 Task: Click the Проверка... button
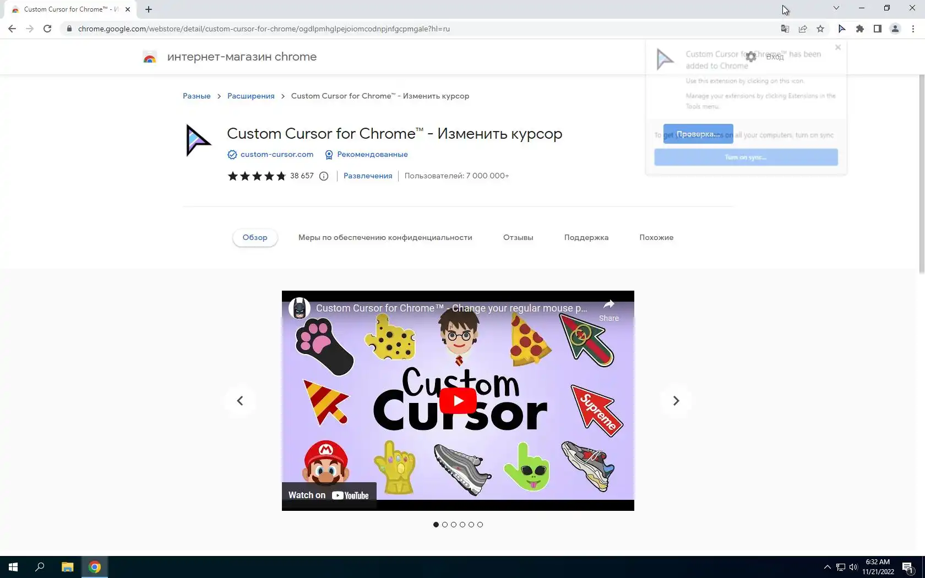pyautogui.click(x=698, y=134)
